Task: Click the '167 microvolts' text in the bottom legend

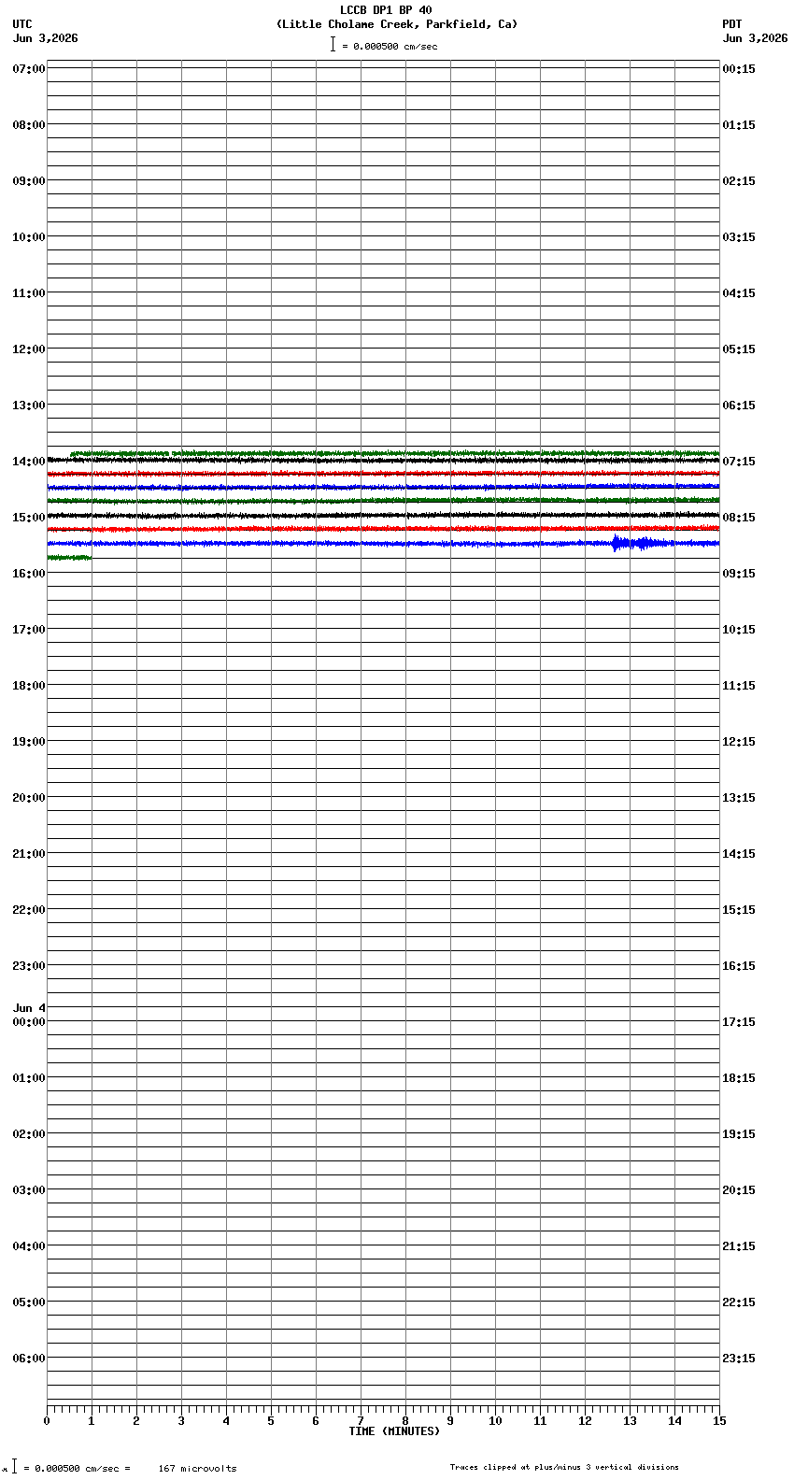Action: point(197,1469)
